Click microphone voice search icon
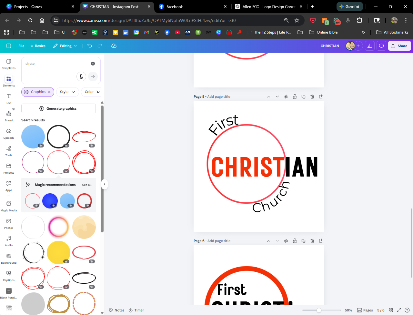 coord(81,76)
